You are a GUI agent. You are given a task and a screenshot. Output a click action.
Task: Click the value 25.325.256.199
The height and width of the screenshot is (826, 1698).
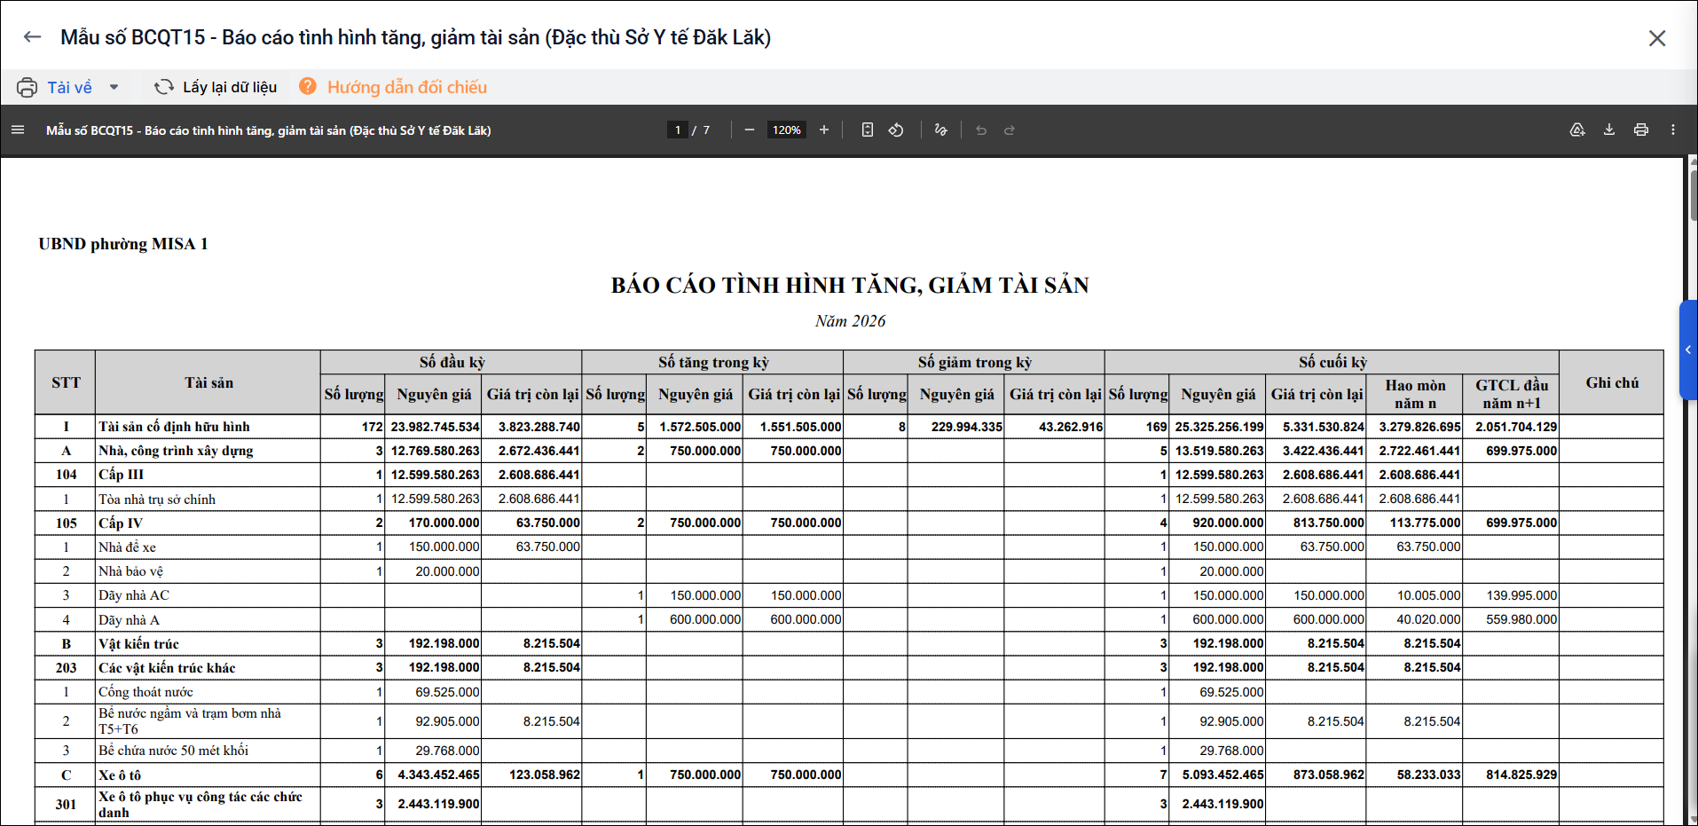click(1219, 427)
